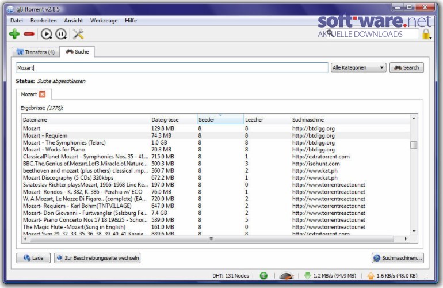Click the vertical scrollbar thumb of results
The image size is (443, 288).
click(414, 145)
